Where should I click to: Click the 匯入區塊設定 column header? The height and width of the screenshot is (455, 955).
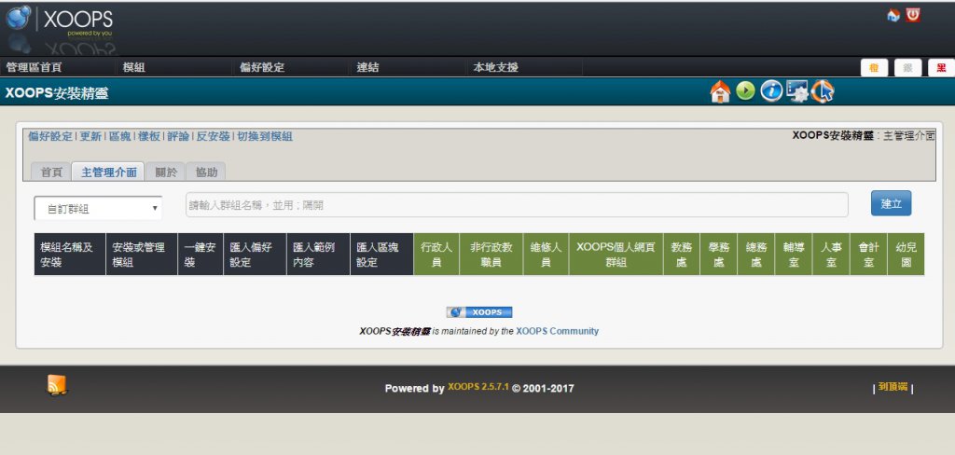381,255
